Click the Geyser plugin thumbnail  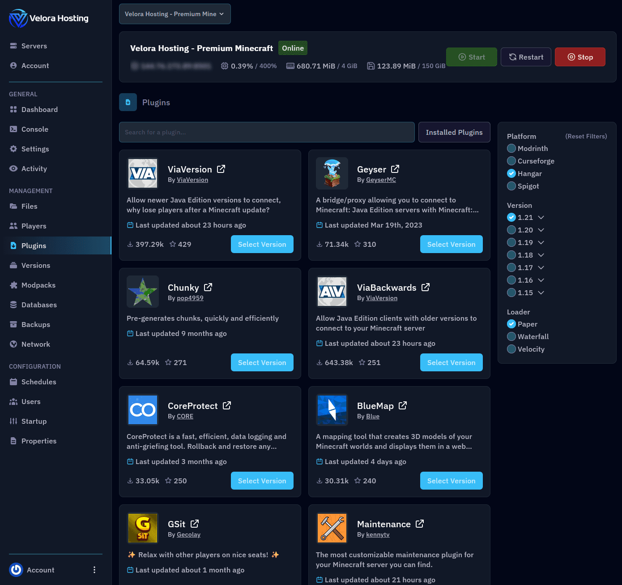pyautogui.click(x=332, y=173)
